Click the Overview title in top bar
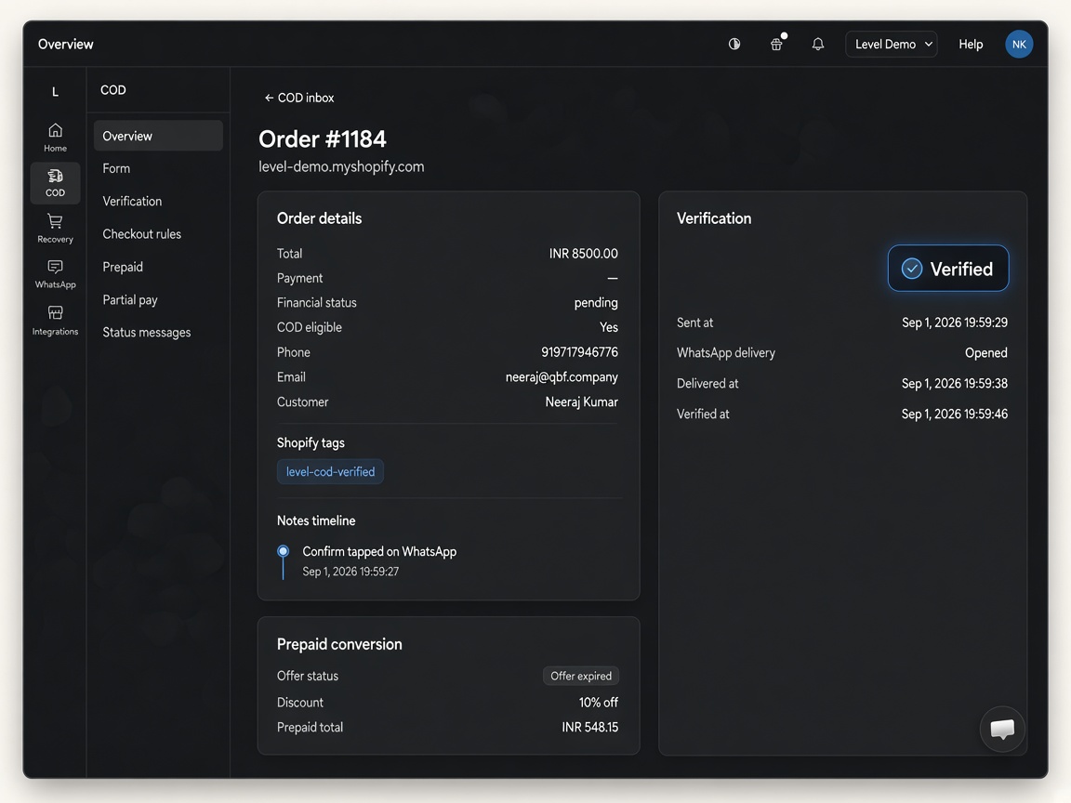The image size is (1071, 803). click(x=66, y=45)
